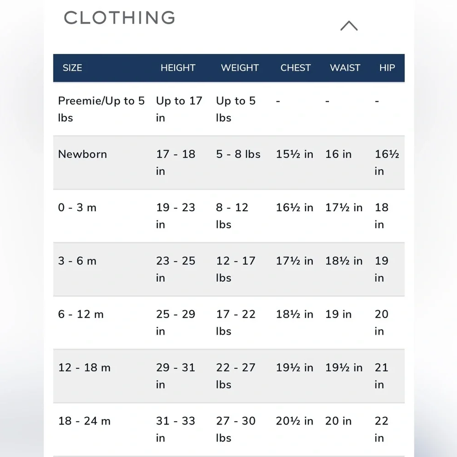Select the WAIST column header
This screenshot has height=457, width=457.
pos(345,68)
